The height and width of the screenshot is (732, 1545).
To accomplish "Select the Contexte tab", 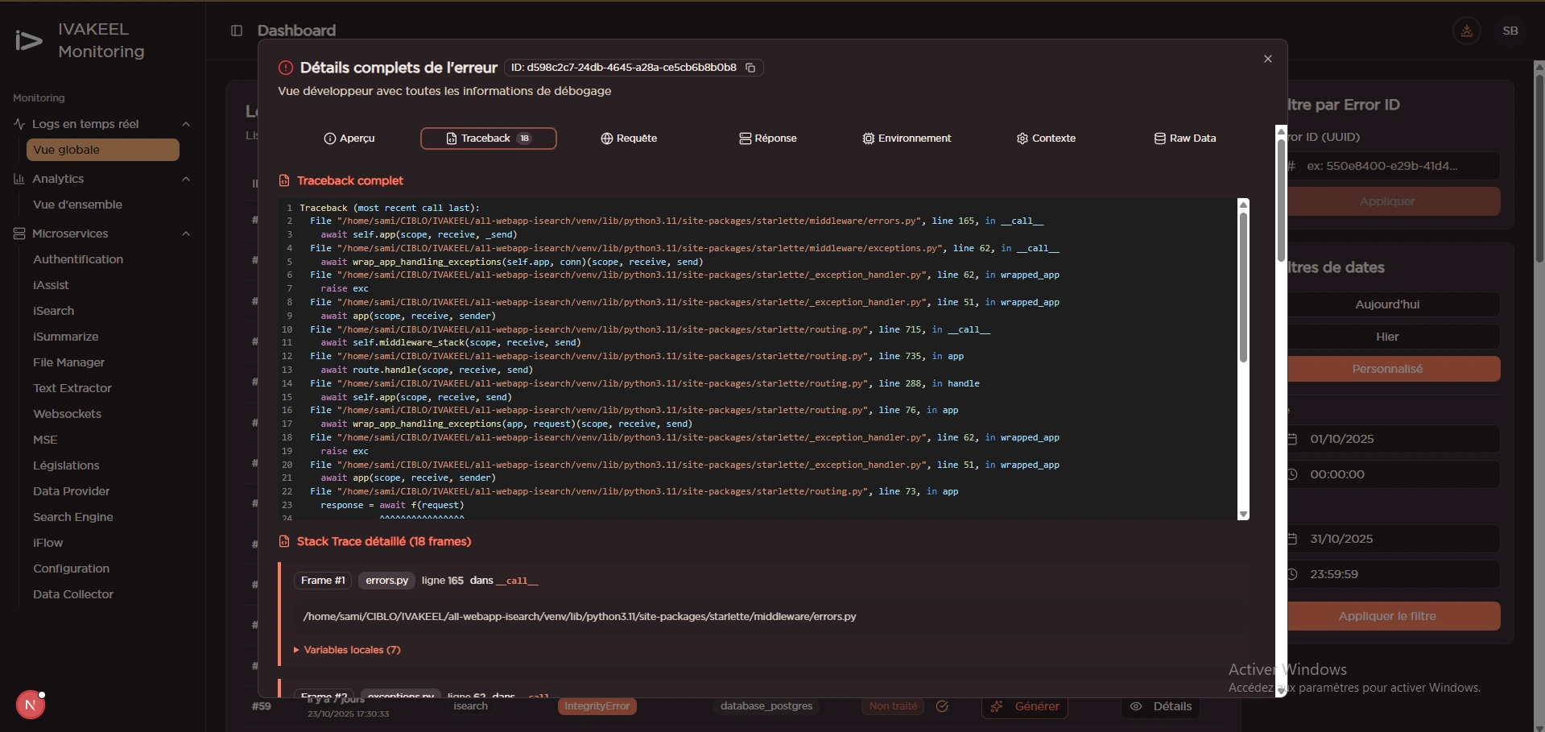I will 1046,139.
